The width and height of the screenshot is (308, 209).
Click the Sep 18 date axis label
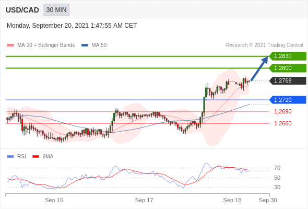[x=232, y=200]
